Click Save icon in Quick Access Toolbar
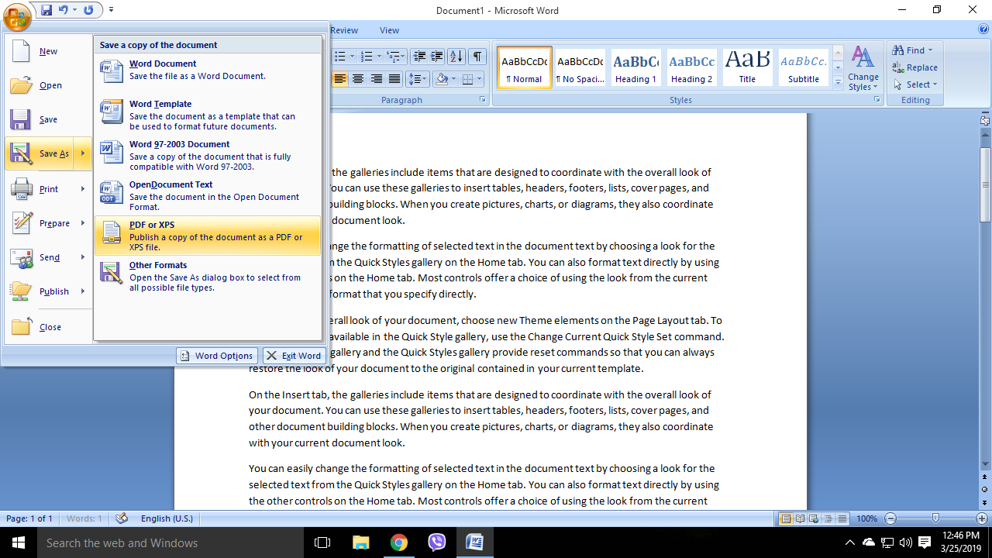This screenshot has height=558, width=992. tap(46, 10)
